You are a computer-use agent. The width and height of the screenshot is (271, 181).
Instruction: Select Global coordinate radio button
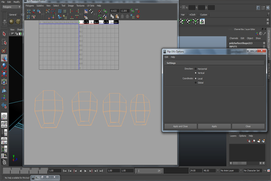pos(196,83)
